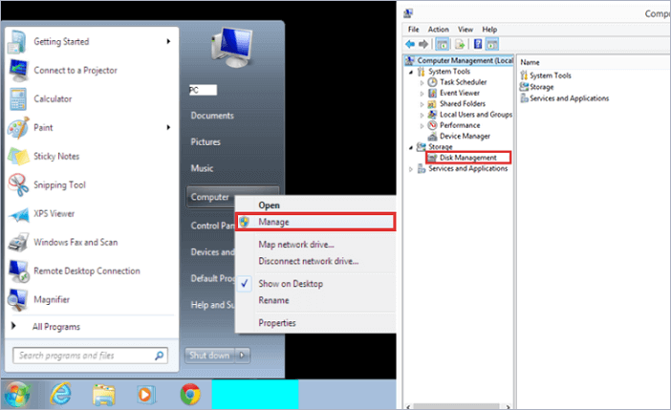Click the Device Manager icon in tree
The width and height of the screenshot is (671, 410).
[433, 136]
